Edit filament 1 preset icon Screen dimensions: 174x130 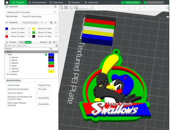click(29, 29)
